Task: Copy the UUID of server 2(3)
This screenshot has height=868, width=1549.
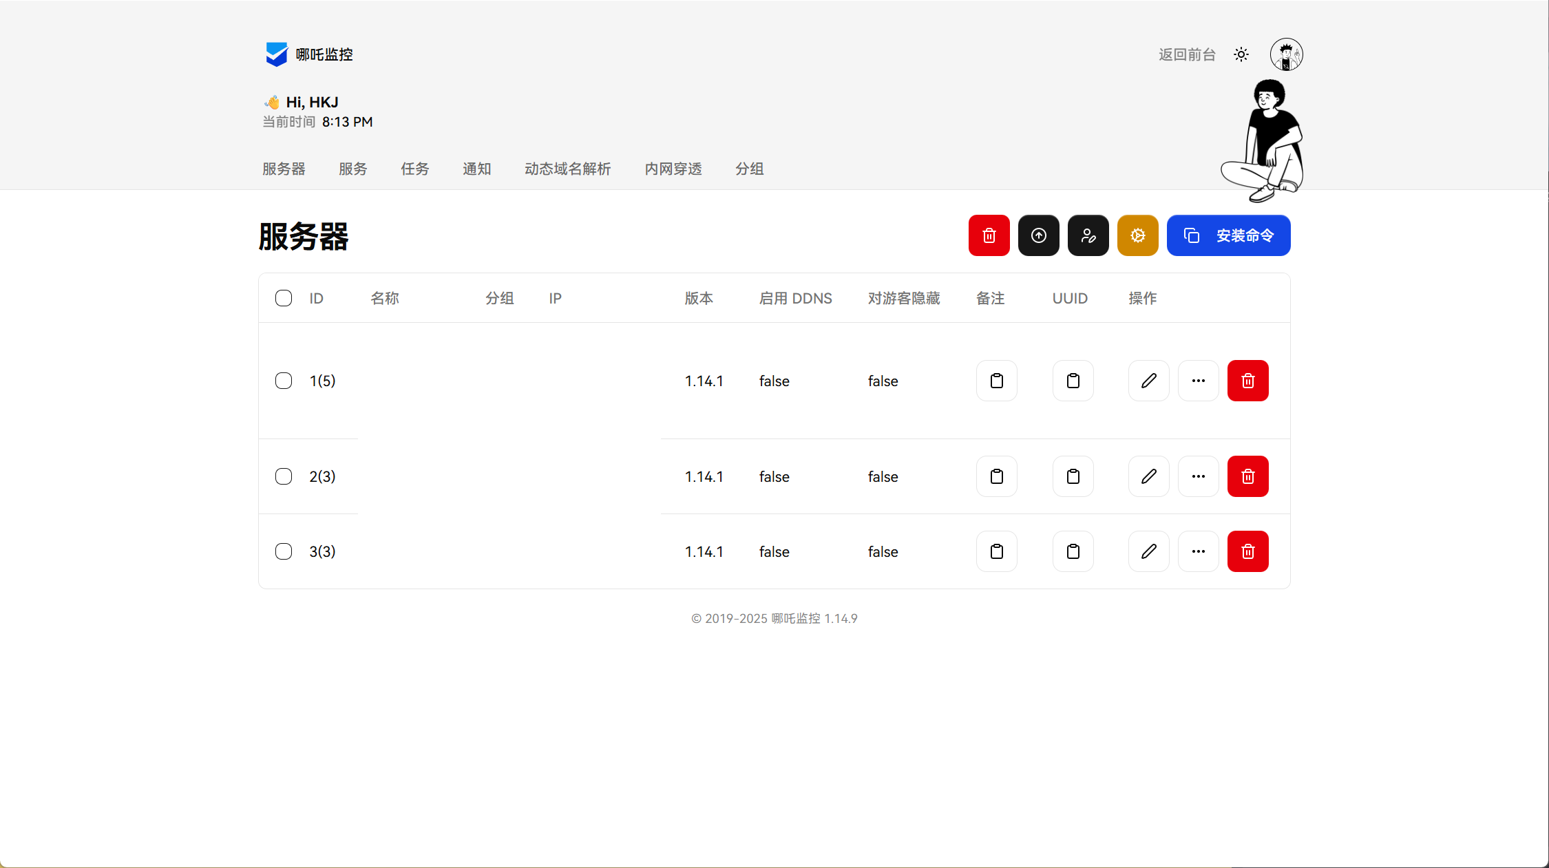Action: pos(1073,476)
